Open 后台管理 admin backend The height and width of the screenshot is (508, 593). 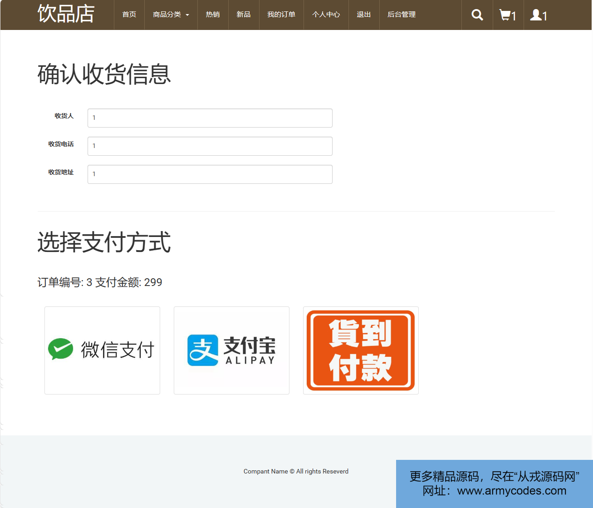(401, 15)
